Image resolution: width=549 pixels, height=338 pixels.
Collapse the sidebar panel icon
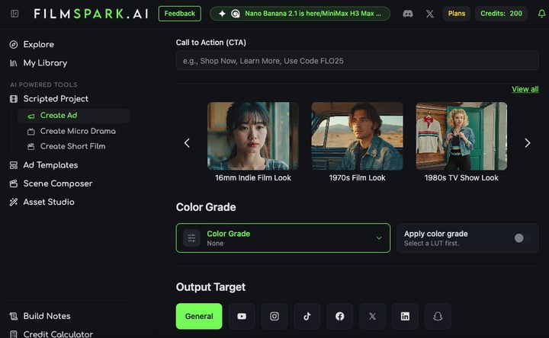14,14
